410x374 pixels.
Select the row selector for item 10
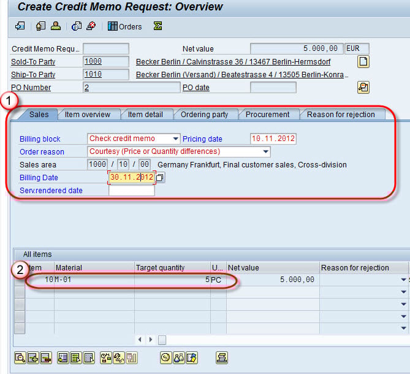(20, 280)
